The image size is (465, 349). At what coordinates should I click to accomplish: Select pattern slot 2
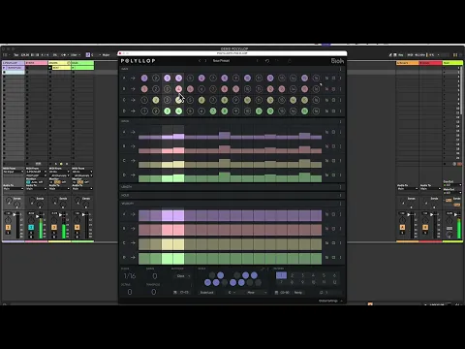(x=293, y=275)
